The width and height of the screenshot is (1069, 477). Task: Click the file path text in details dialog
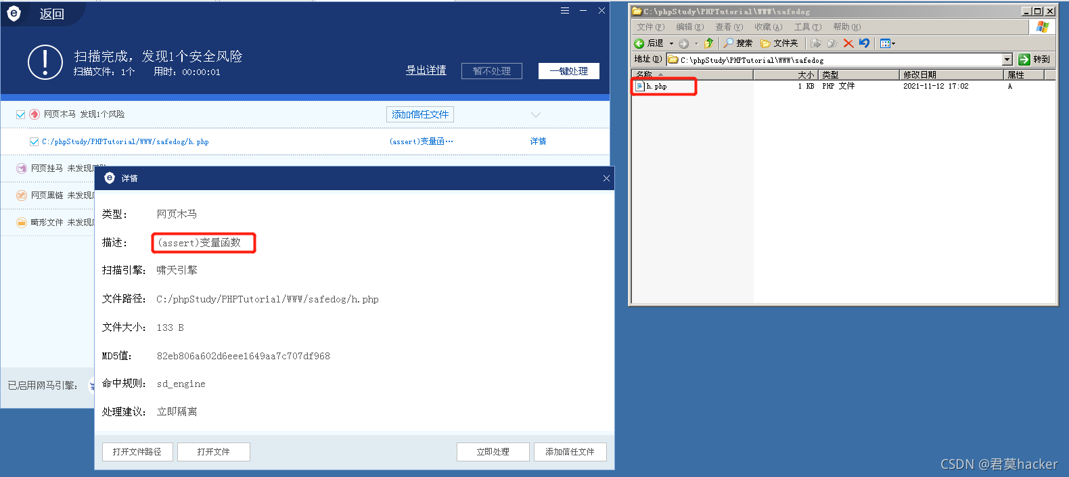(267, 299)
